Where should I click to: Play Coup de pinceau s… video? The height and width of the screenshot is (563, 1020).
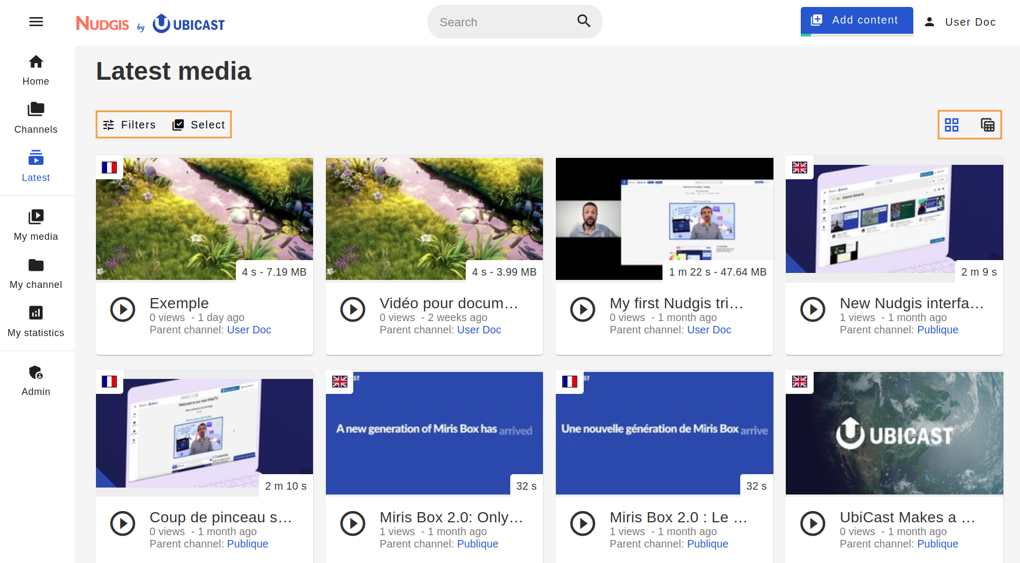pos(123,523)
